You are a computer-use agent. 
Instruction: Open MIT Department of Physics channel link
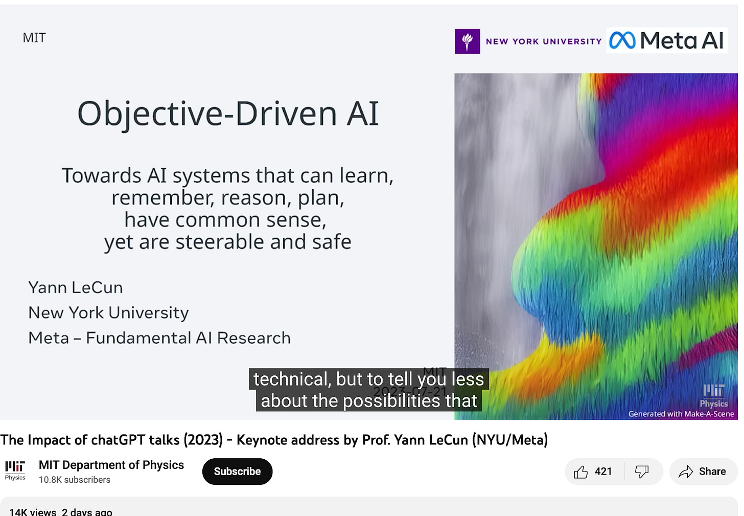[x=111, y=465]
